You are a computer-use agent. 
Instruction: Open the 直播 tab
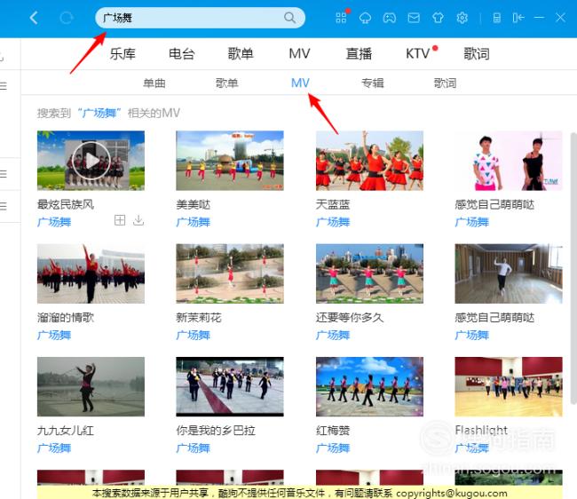[359, 54]
